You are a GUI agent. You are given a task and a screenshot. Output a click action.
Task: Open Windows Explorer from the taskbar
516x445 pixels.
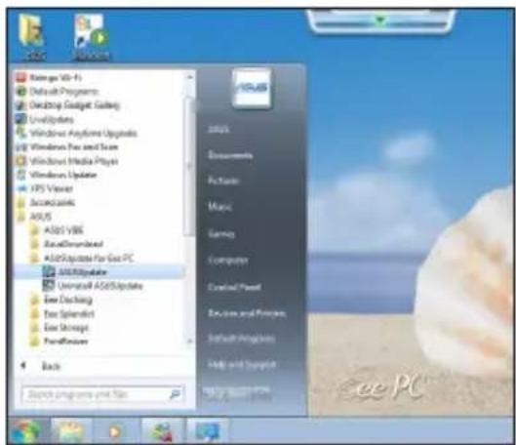pyautogui.click(x=70, y=431)
